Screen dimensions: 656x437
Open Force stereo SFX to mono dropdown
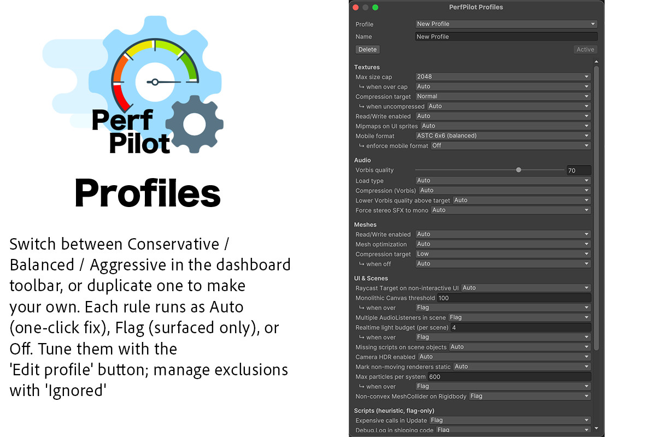point(511,210)
